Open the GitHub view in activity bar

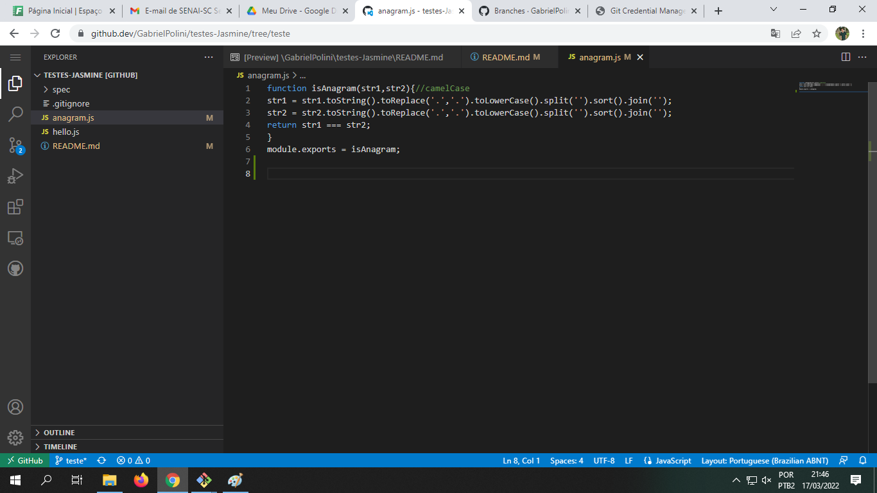[15, 268]
